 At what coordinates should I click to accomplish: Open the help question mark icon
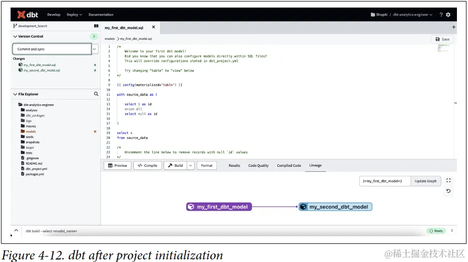click(x=441, y=15)
